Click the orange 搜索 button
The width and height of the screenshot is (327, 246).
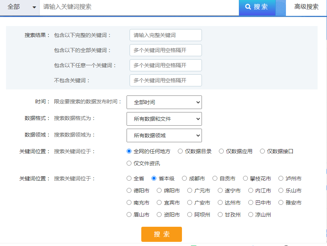pos(162,234)
